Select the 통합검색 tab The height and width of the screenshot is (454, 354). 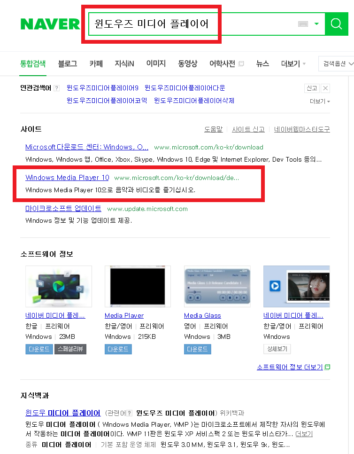click(x=33, y=63)
